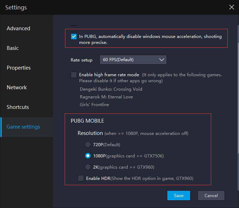Click Girls' Frontline text

click(94, 105)
